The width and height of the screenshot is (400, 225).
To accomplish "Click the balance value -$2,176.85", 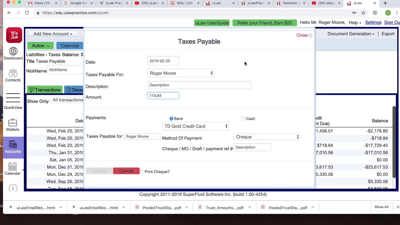I will pyautogui.click(x=377, y=131).
